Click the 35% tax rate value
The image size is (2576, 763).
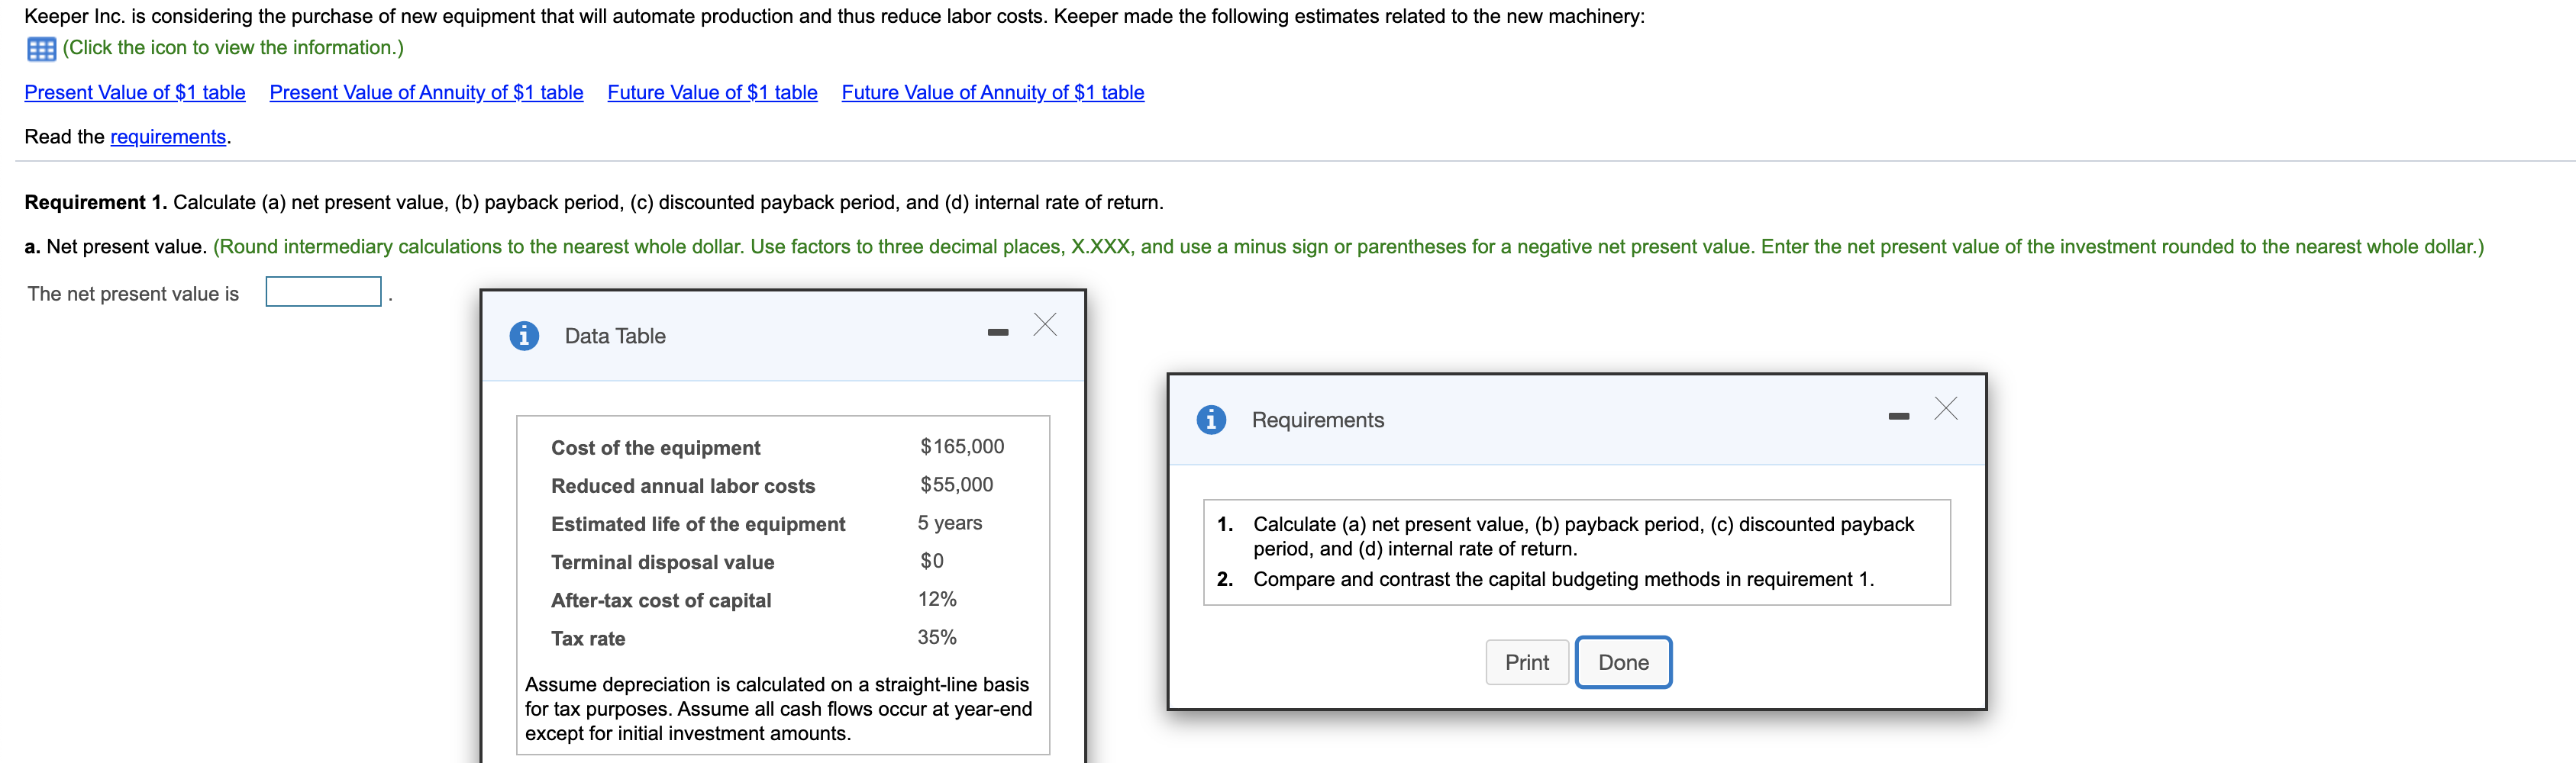[x=937, y=637]
